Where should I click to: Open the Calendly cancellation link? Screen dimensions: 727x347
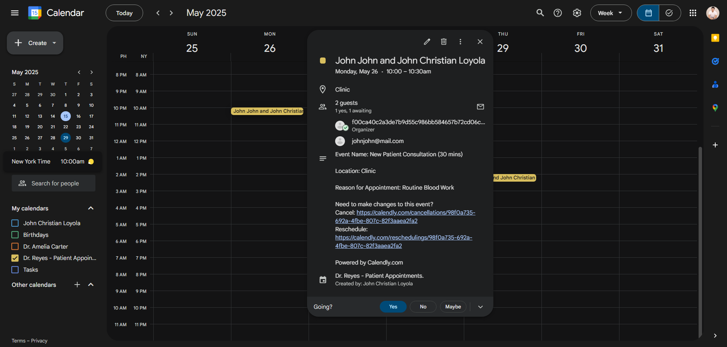pos(415,213)
